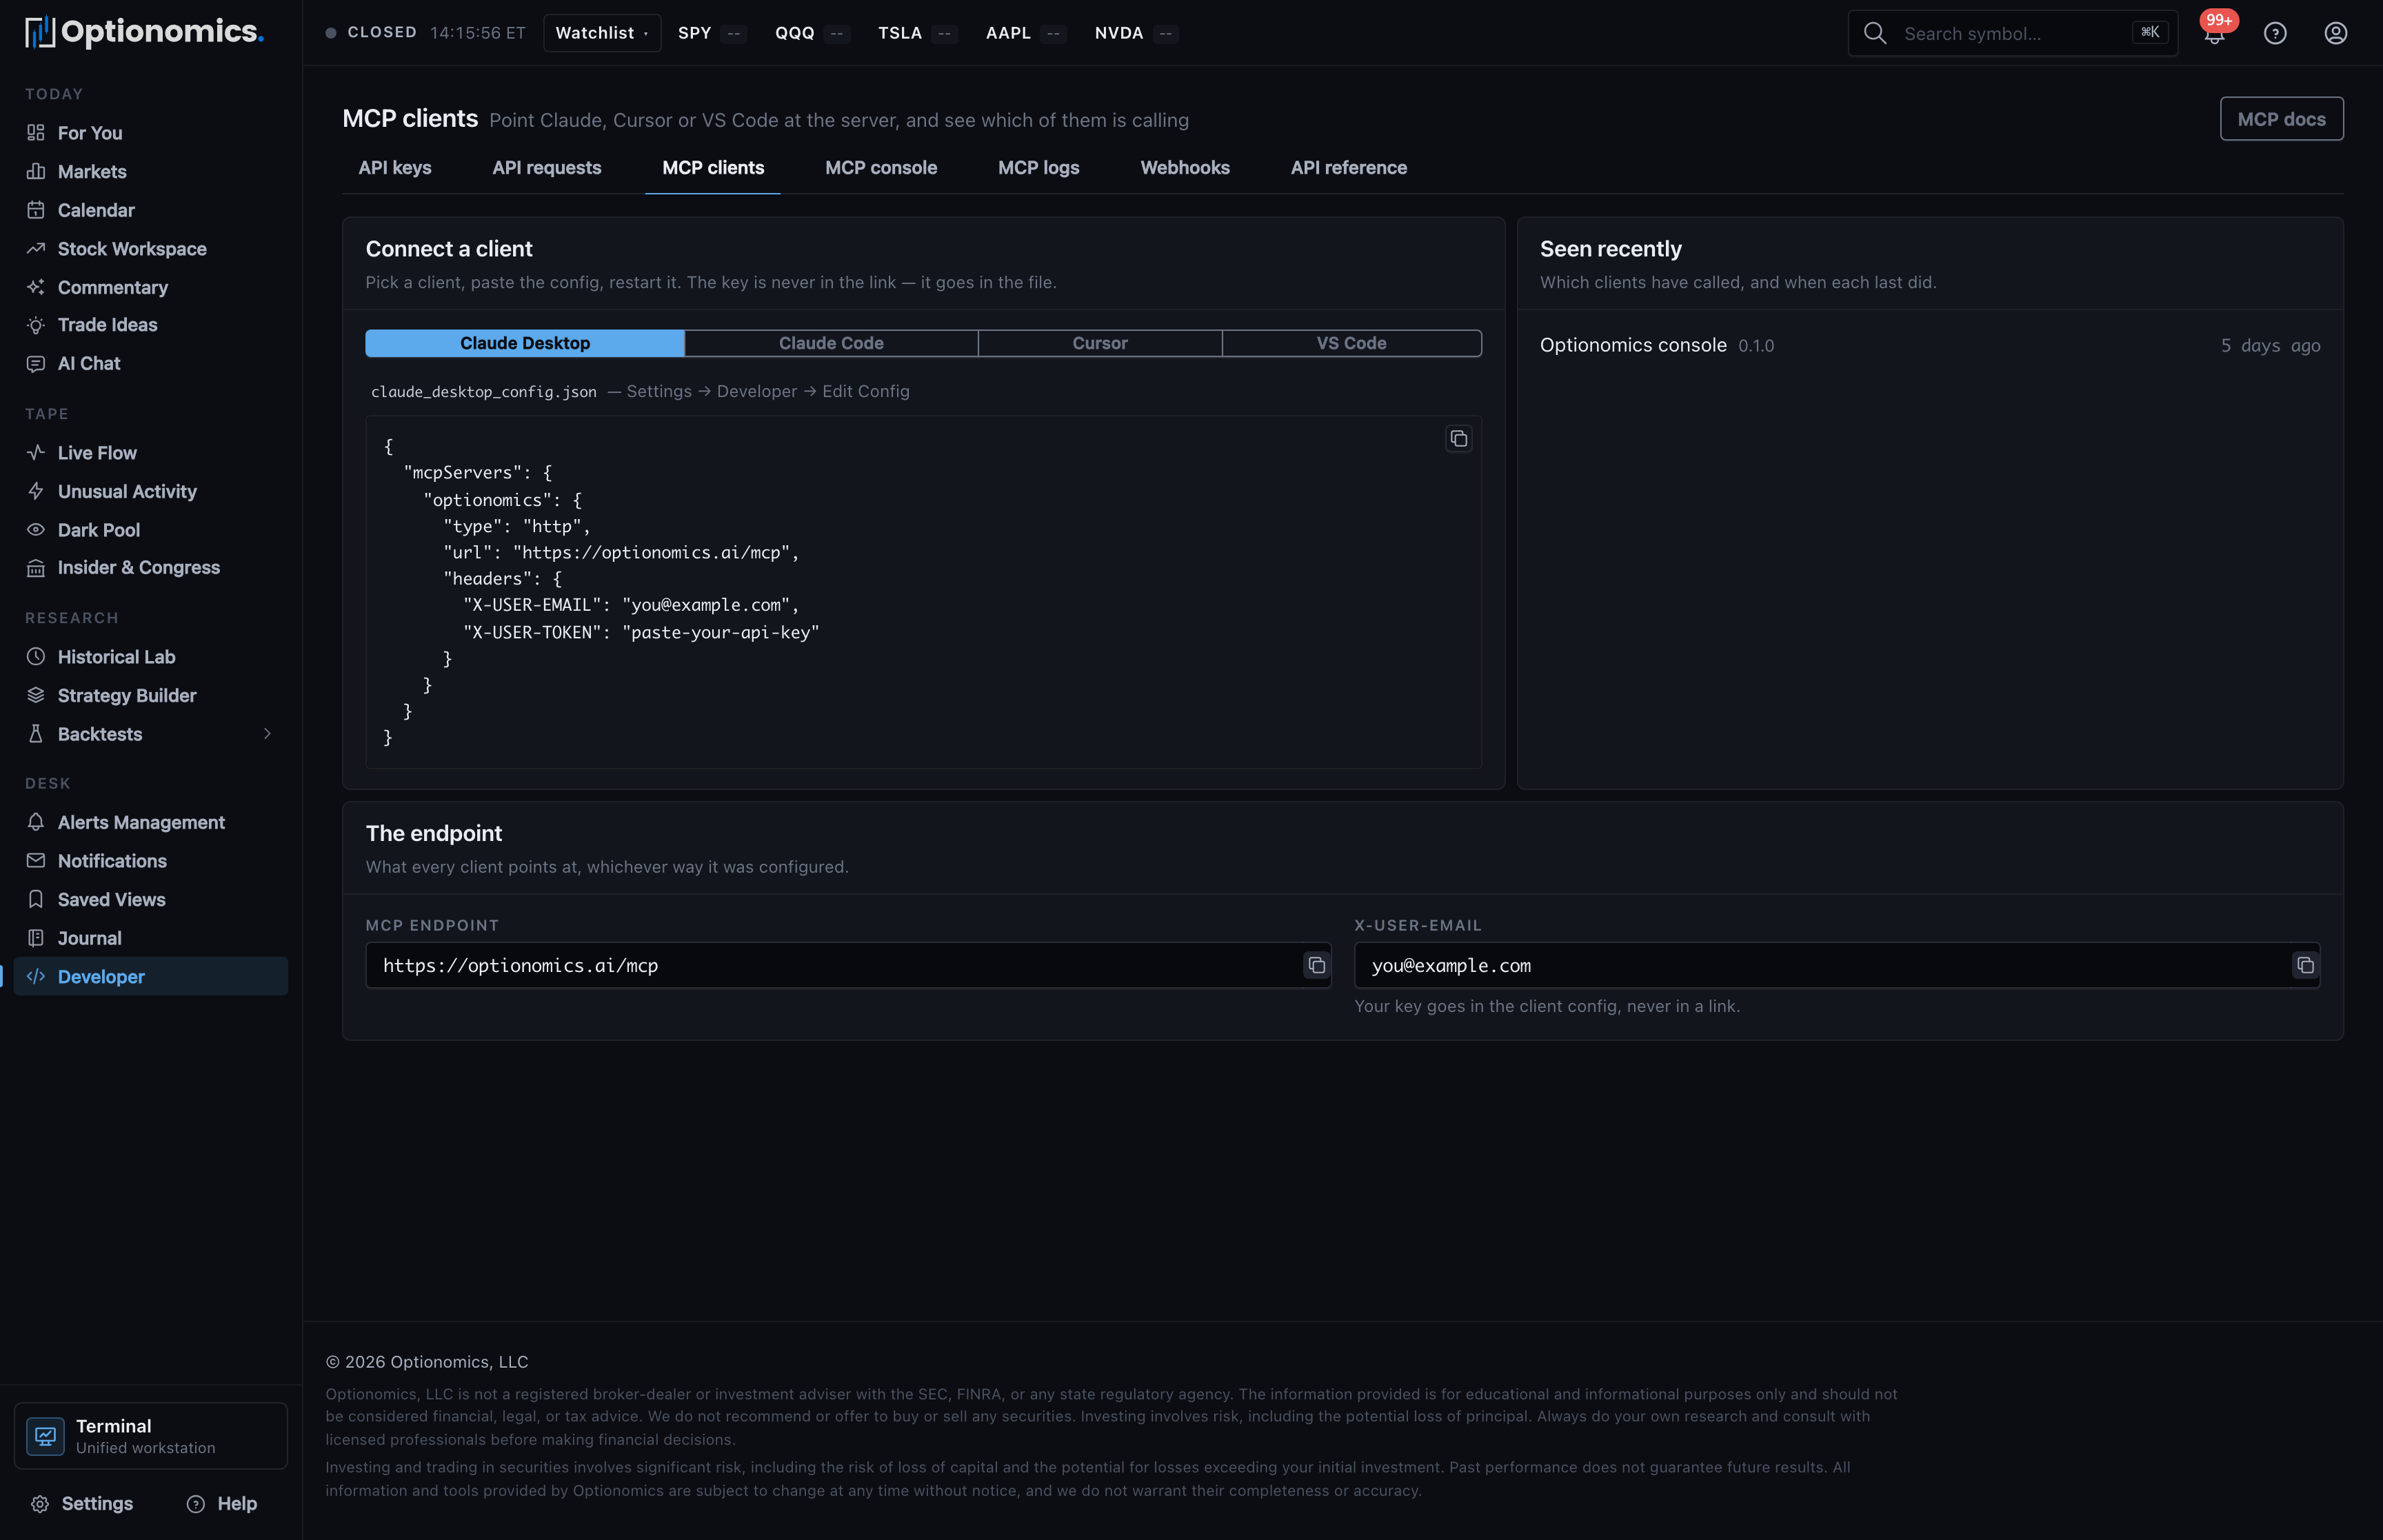Switch to the MCP logs tab
Viewport: 2383px width, 1540px height.
coord(1038,168)
